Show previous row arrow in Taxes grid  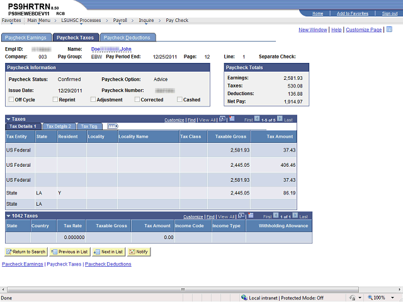coord(257,119)
